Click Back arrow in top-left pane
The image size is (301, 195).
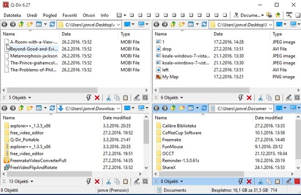tap(5, 24)
